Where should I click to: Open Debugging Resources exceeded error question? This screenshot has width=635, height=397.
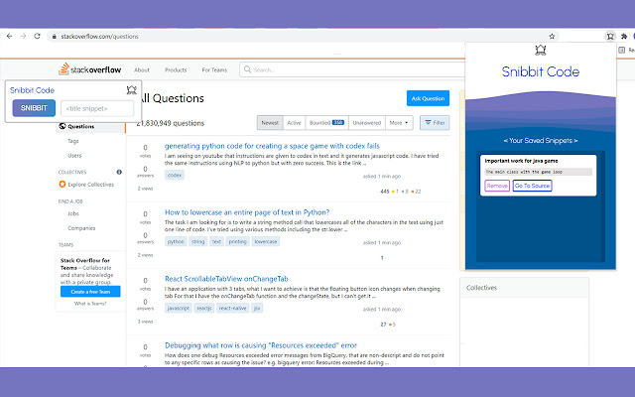pos(260,345)
